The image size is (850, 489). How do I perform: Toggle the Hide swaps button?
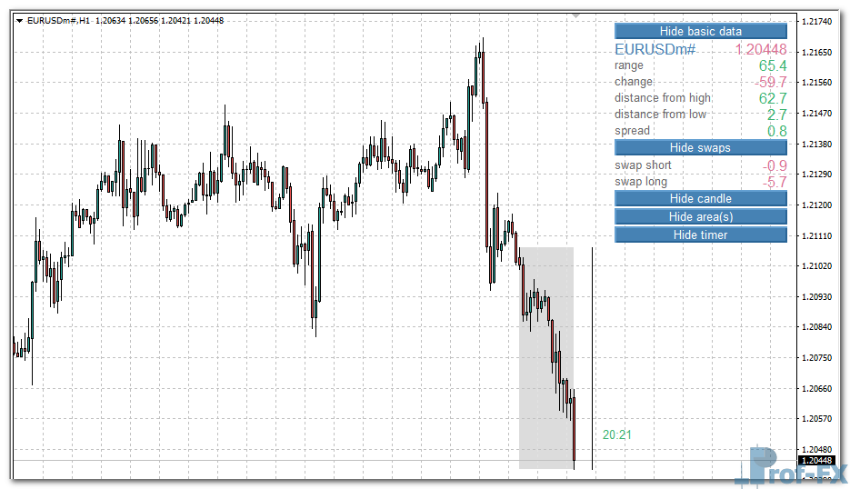[x=700, y=147]
